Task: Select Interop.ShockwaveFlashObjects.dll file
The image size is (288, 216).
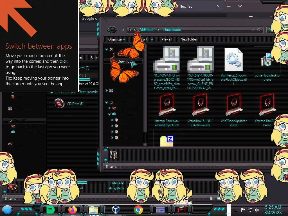Action: [x=167, y=110]
